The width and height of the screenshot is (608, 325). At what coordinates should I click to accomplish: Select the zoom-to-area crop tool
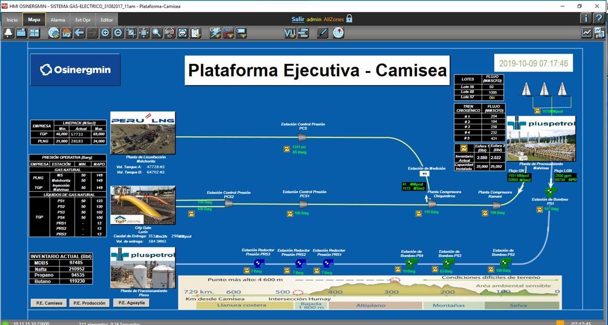[x=131, y=33]
